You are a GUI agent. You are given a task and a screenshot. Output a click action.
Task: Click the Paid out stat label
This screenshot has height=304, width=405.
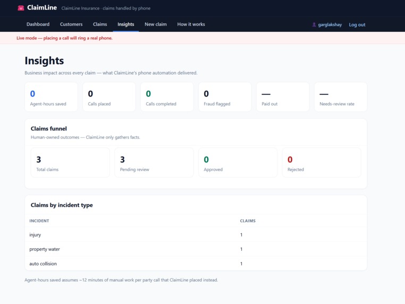(x=269, y=104)
